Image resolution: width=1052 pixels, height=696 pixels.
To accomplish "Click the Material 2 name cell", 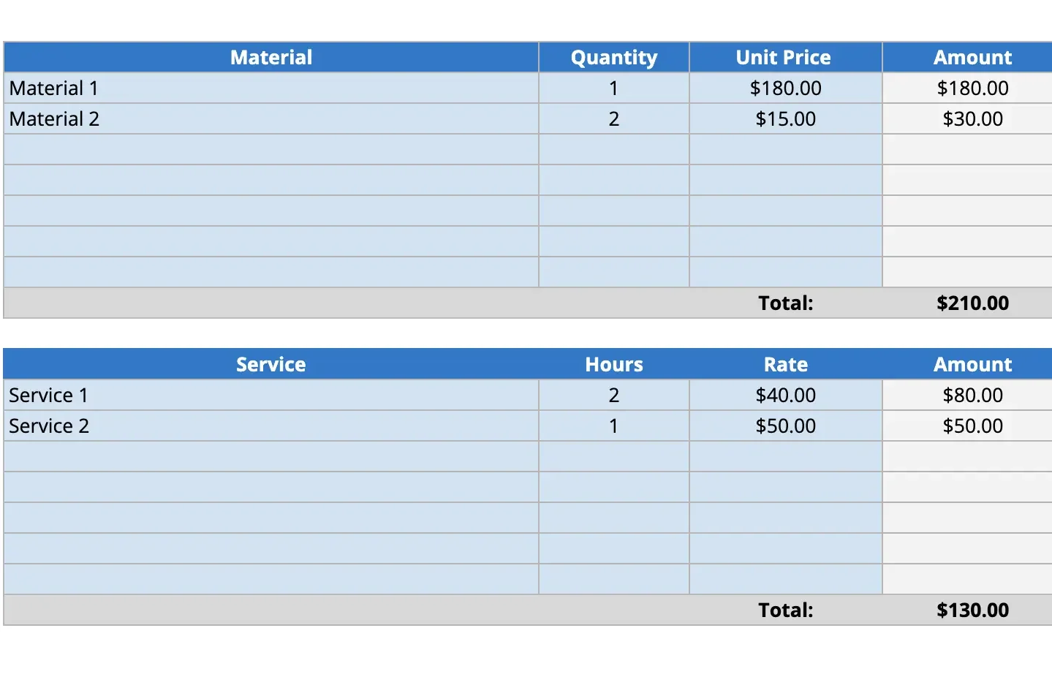I will 271,119.
